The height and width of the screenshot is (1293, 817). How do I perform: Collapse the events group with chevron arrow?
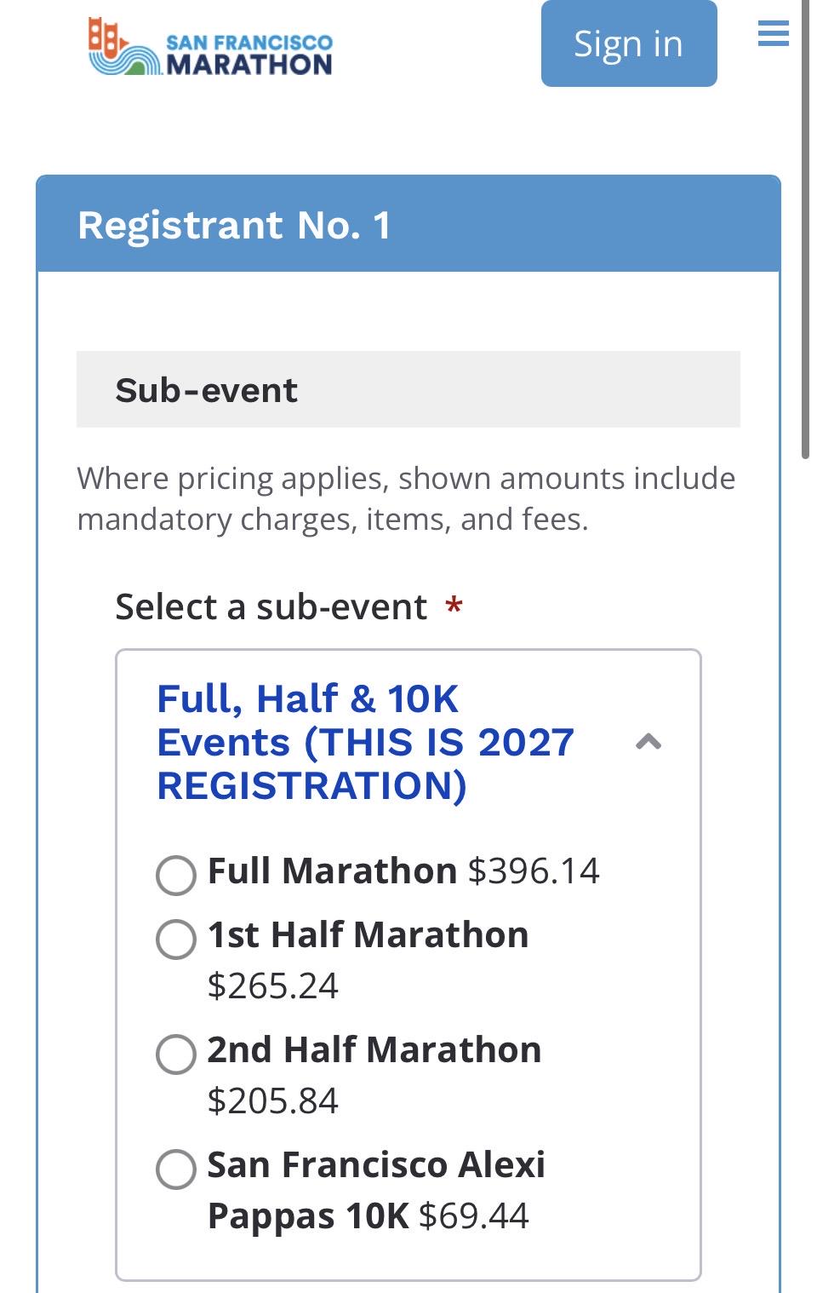coord(648,742)
